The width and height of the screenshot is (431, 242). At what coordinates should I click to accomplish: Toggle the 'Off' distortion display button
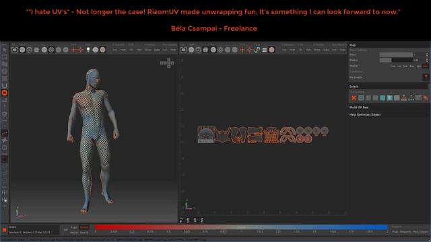[x=65, y=230]
